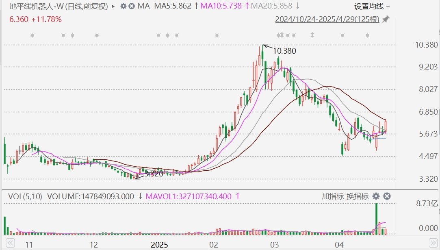Open the date range 2024/10/24-2025/4/29 selector

coord(327,19)
